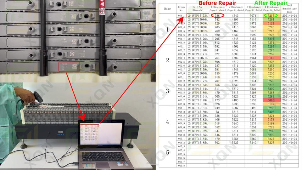Select the "2-Discharge Capacity(mAh)" column header
Image resolution: width=302 pixels, height=170 pixels.
click(x=236, y=9)
